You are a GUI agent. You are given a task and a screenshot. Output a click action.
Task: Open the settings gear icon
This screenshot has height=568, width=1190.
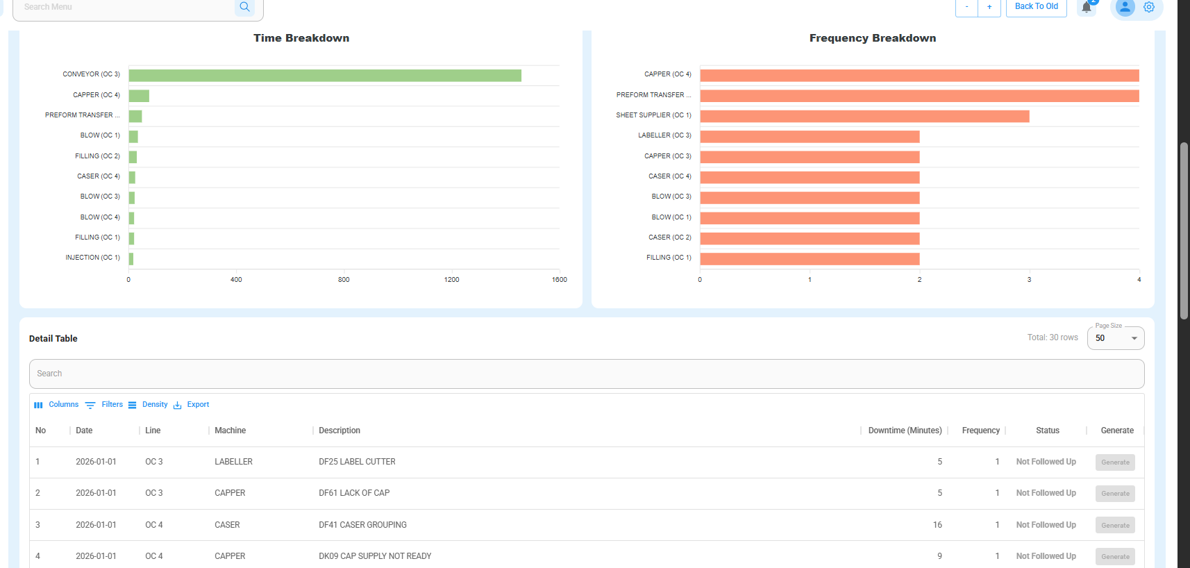(x=1149, y=7)
